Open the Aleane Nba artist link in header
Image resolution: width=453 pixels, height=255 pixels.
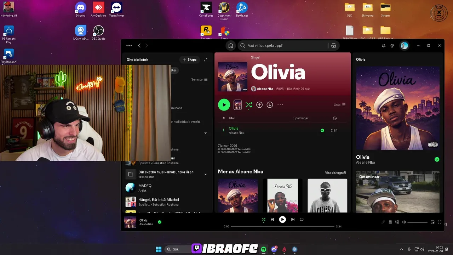pyautogui.click(x=265, y=89)
